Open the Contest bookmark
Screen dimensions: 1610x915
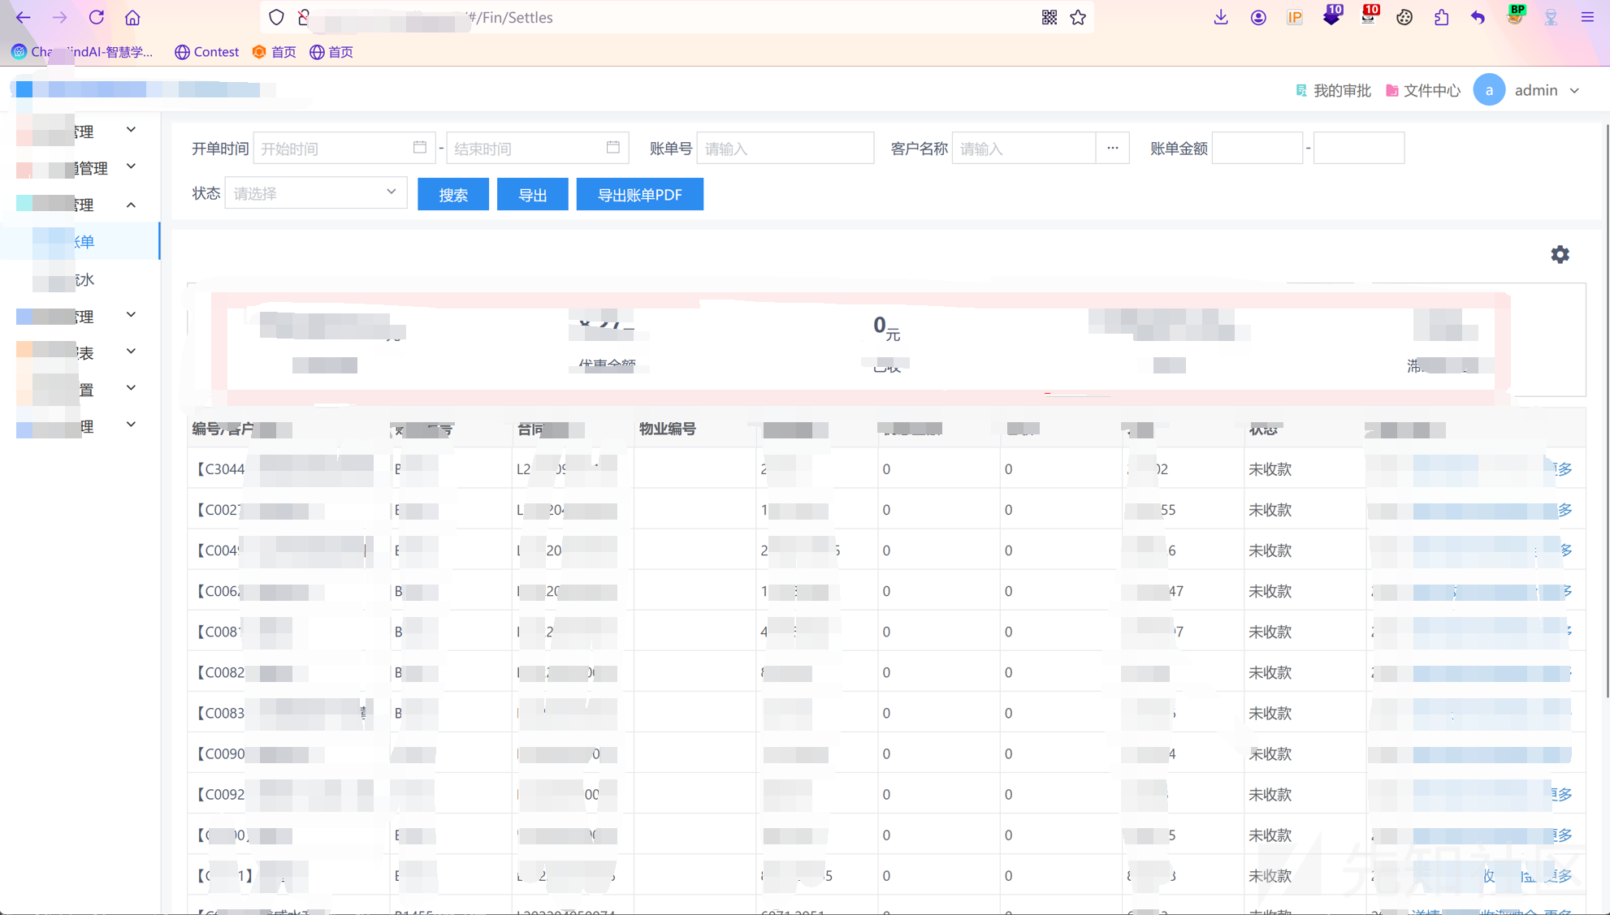click(207, 52)
